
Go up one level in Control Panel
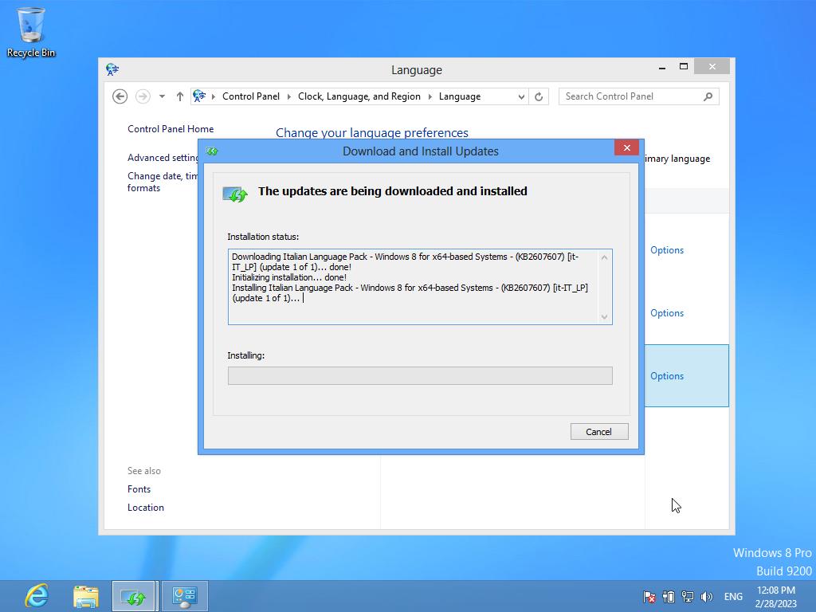tap(179, 96)
